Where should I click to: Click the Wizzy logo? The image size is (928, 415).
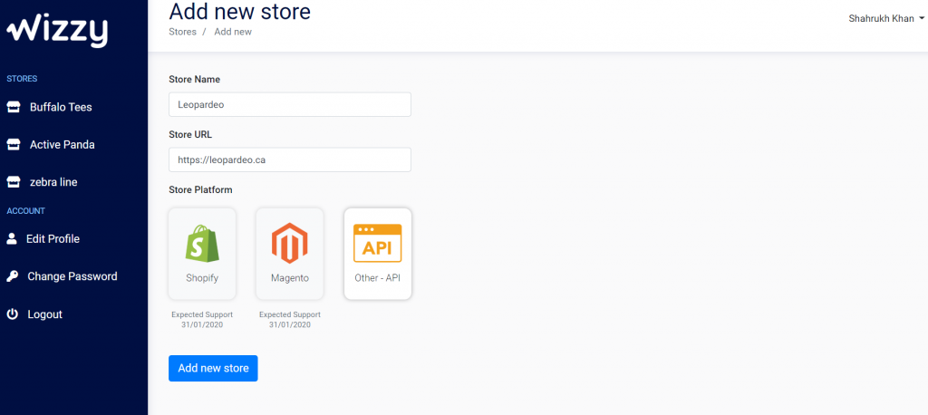coord(57,32)
